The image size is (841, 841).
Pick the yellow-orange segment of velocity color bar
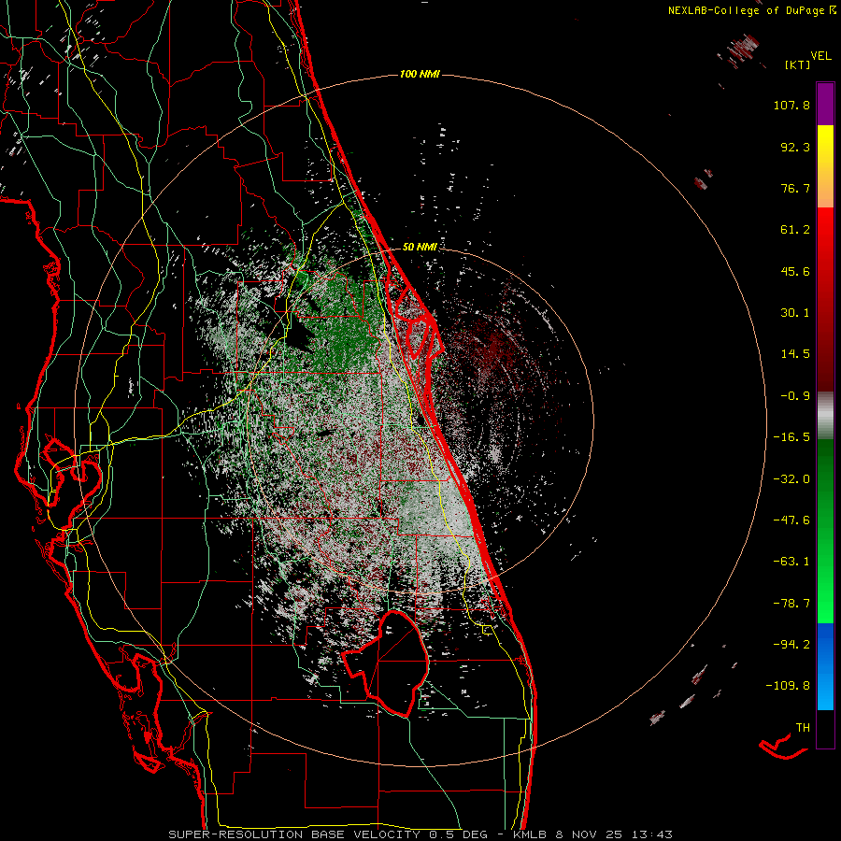(x=825, y=166)
